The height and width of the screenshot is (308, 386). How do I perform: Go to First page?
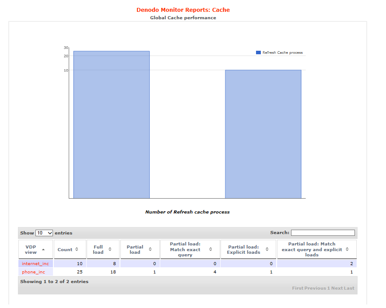[298, 288]
